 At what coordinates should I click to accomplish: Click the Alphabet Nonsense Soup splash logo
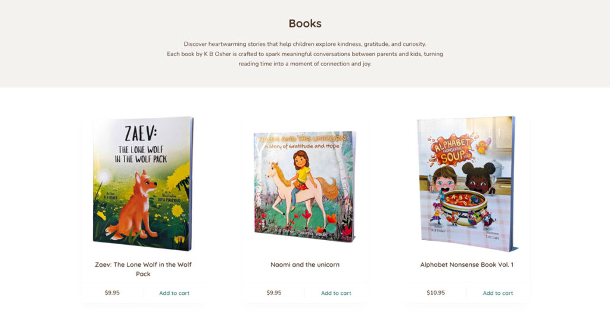tap(452, 150)
